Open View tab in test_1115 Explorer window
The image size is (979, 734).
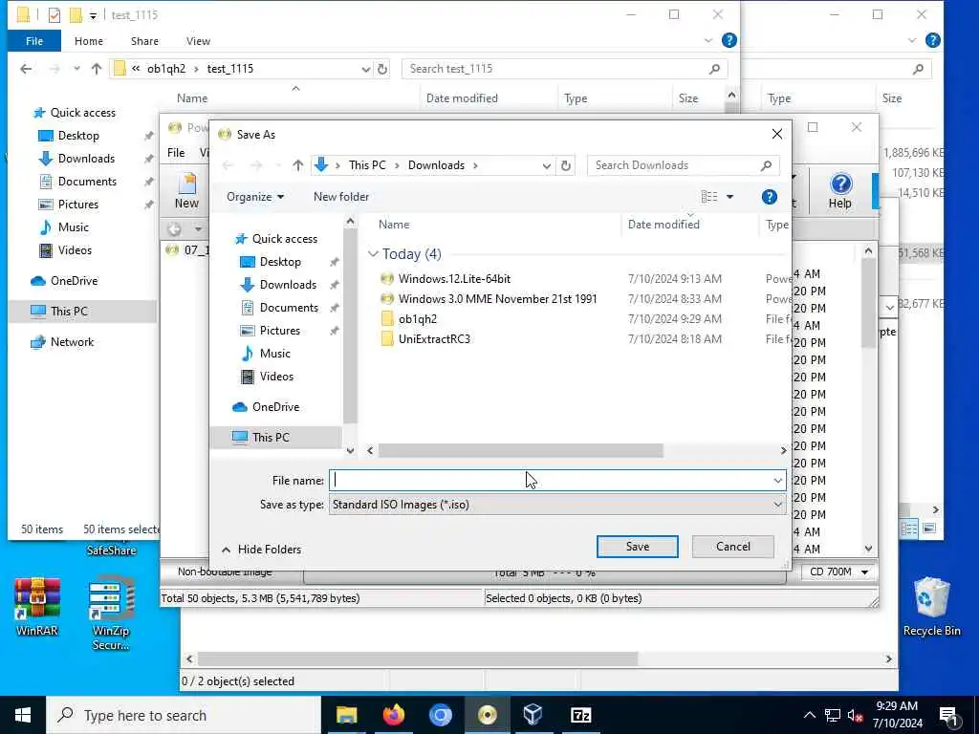point(198,40)
